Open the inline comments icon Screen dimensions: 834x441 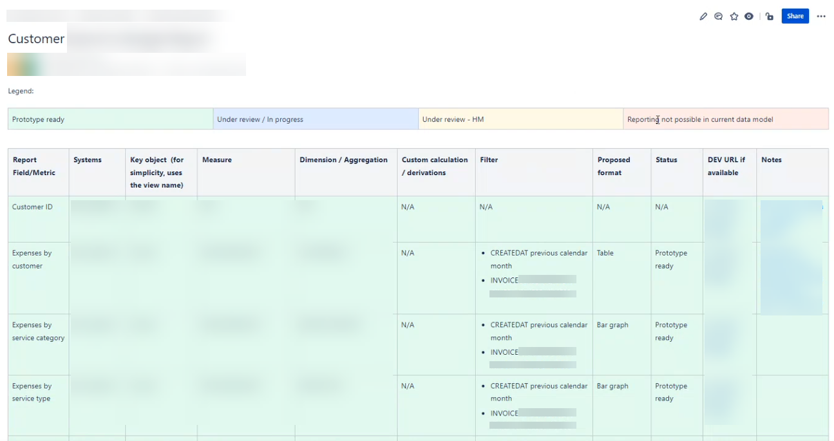pyautogui.click(x=718, y=17)
